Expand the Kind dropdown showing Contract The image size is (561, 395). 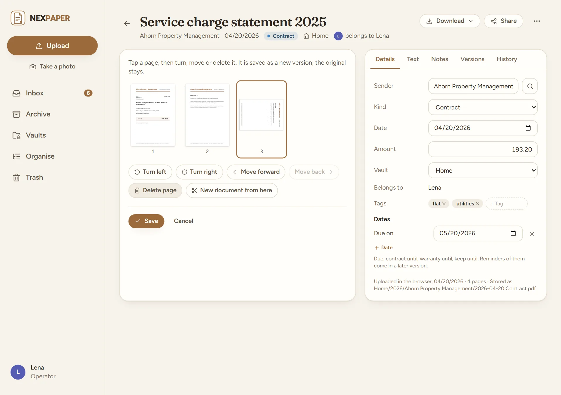click(x=483, y=107)
